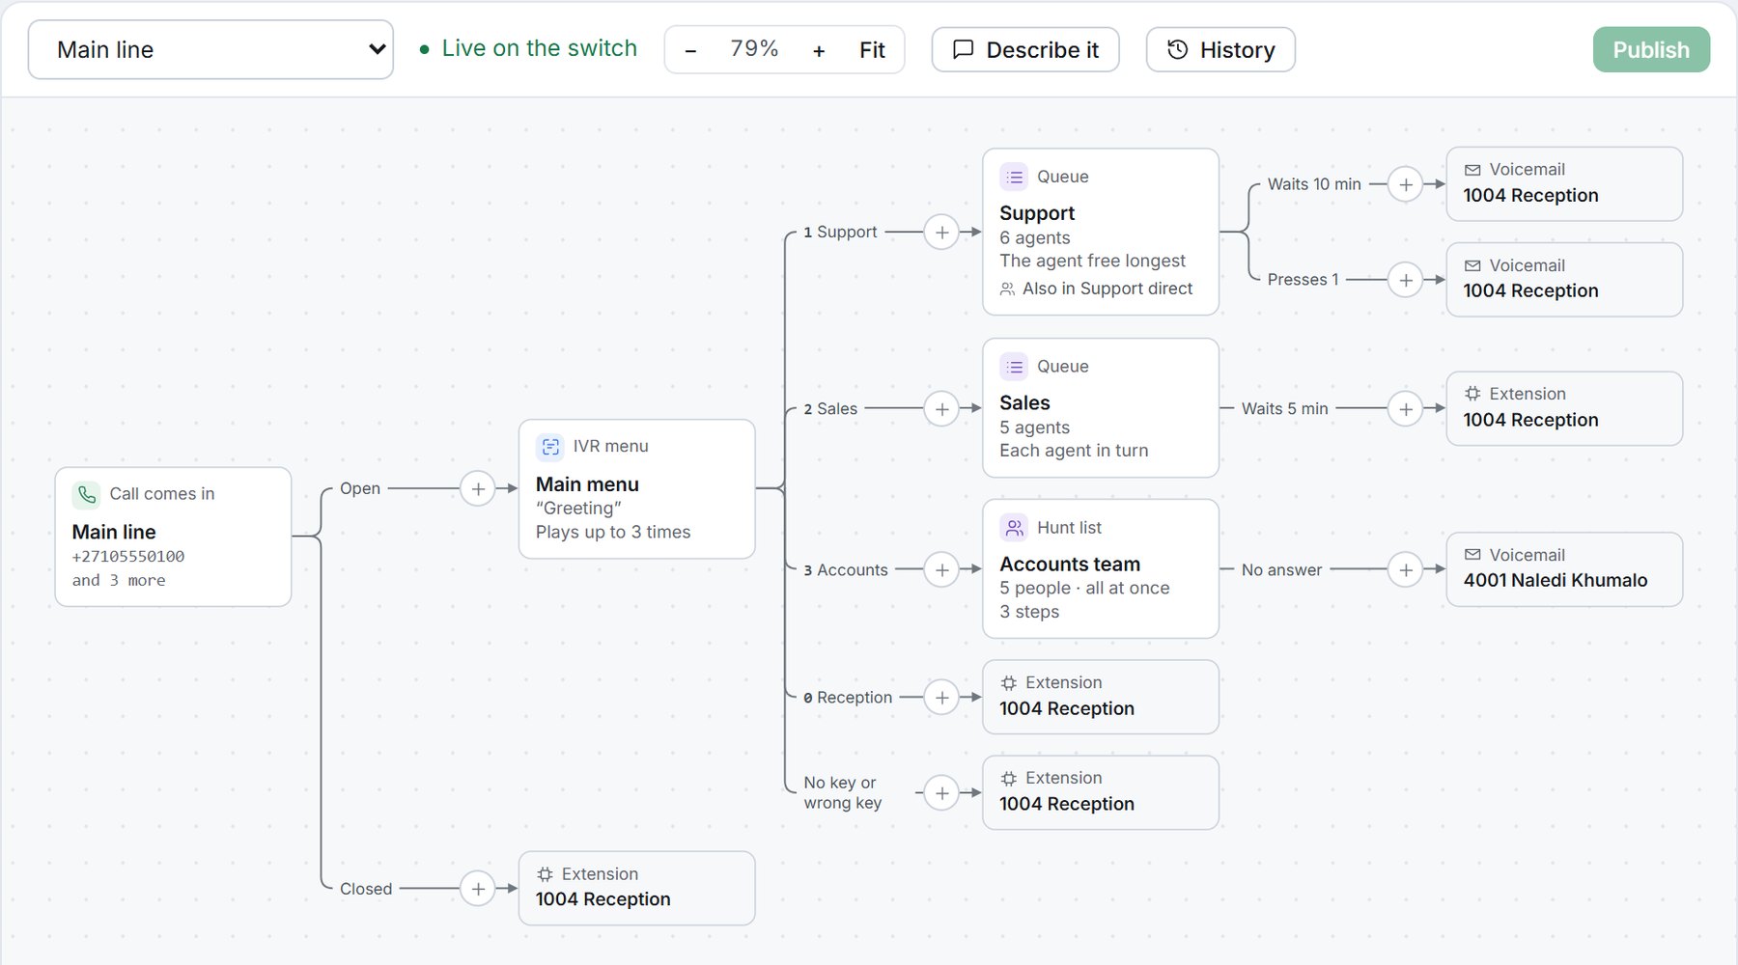
Task: Click the Fit zoom button
Action: click(872, 50)
